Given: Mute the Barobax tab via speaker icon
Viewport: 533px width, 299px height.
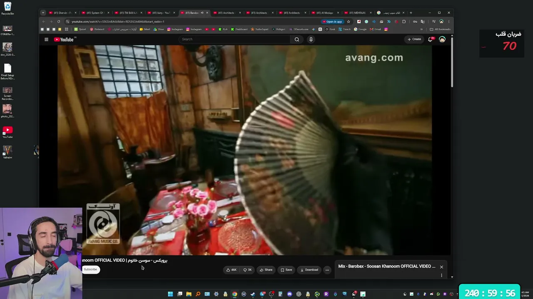Looking at the screenshot, I should [x=202, y=13].
